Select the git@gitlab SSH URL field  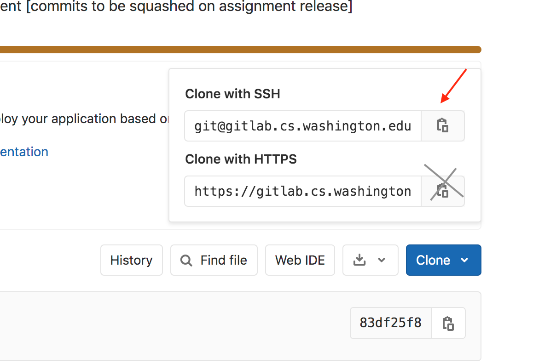click(302, 126)
